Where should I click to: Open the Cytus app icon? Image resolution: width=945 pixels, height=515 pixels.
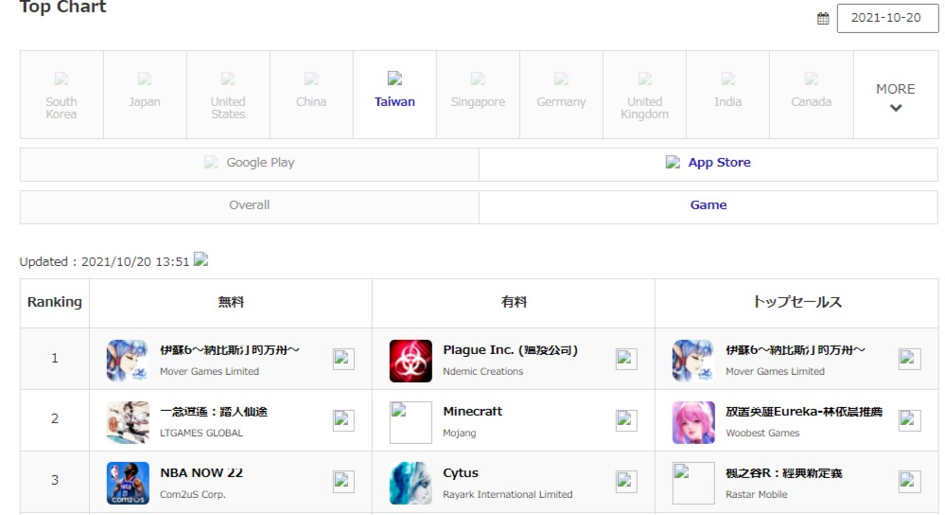pos(411,483)
